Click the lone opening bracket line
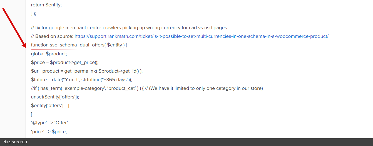 pyautogui.click(x=32, y=114)
